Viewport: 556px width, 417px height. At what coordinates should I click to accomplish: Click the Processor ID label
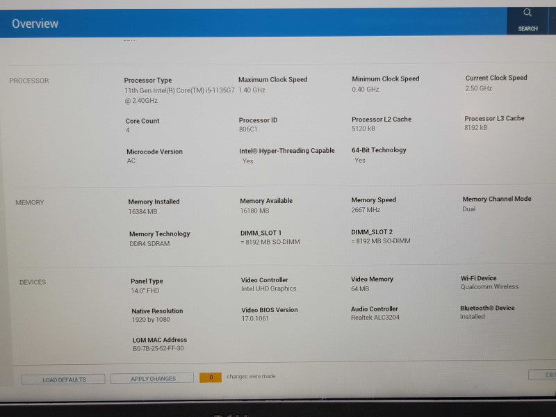click(x=258, y=120)
